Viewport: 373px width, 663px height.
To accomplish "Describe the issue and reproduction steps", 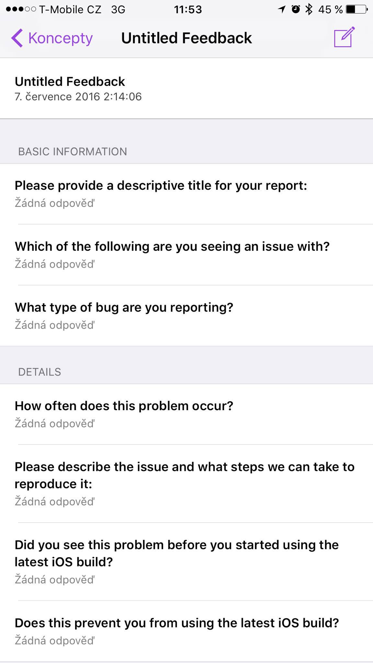I will (x=186, y=483).
